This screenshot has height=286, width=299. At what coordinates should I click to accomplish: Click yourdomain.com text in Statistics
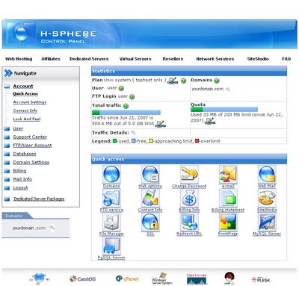(208, 89)
